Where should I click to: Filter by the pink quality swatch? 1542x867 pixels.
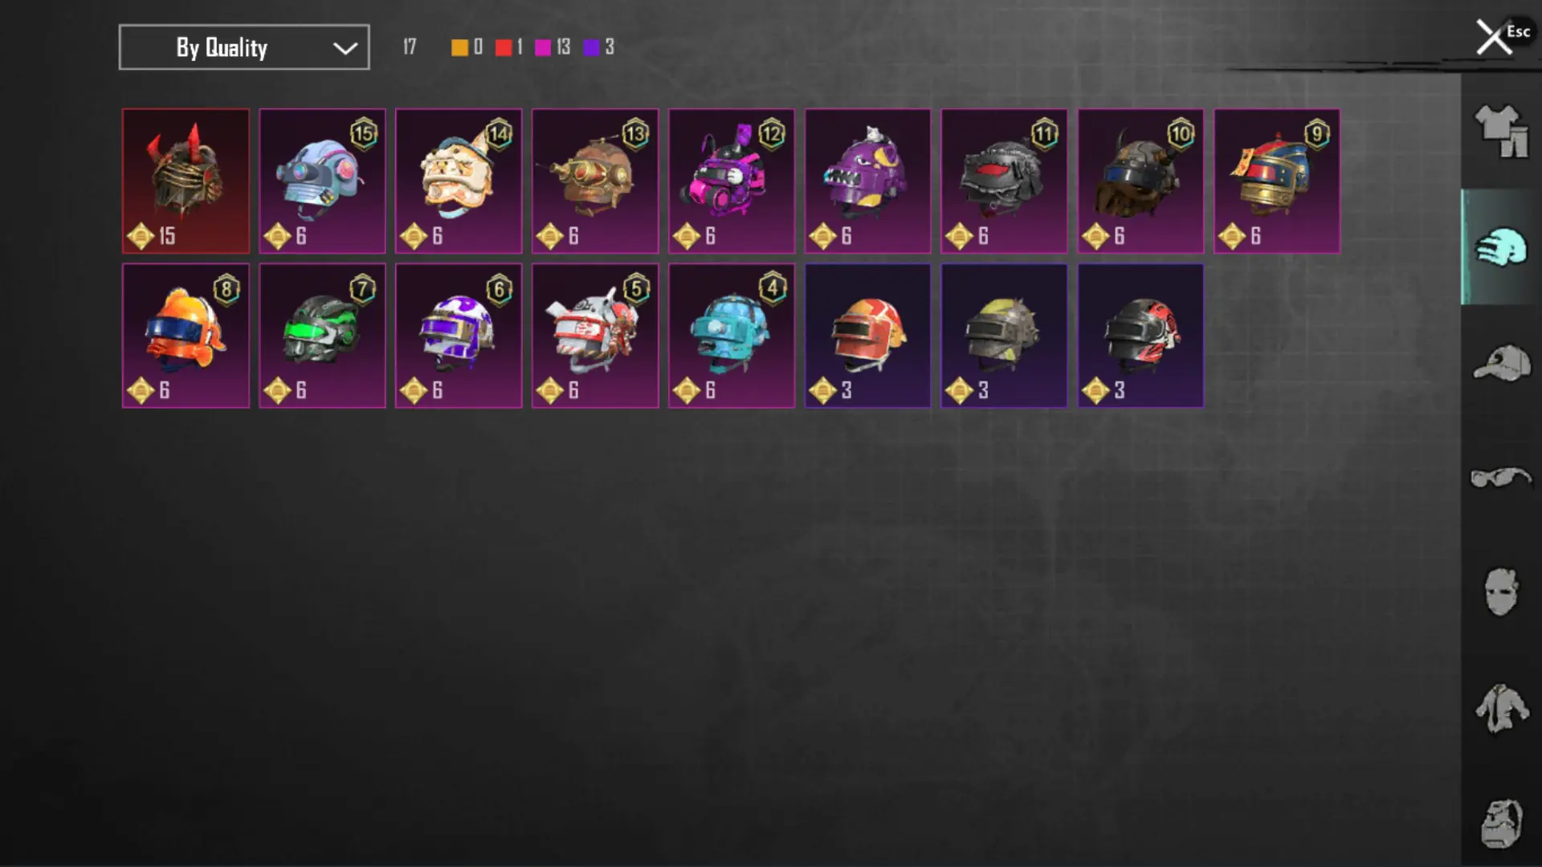click(543, 47)
